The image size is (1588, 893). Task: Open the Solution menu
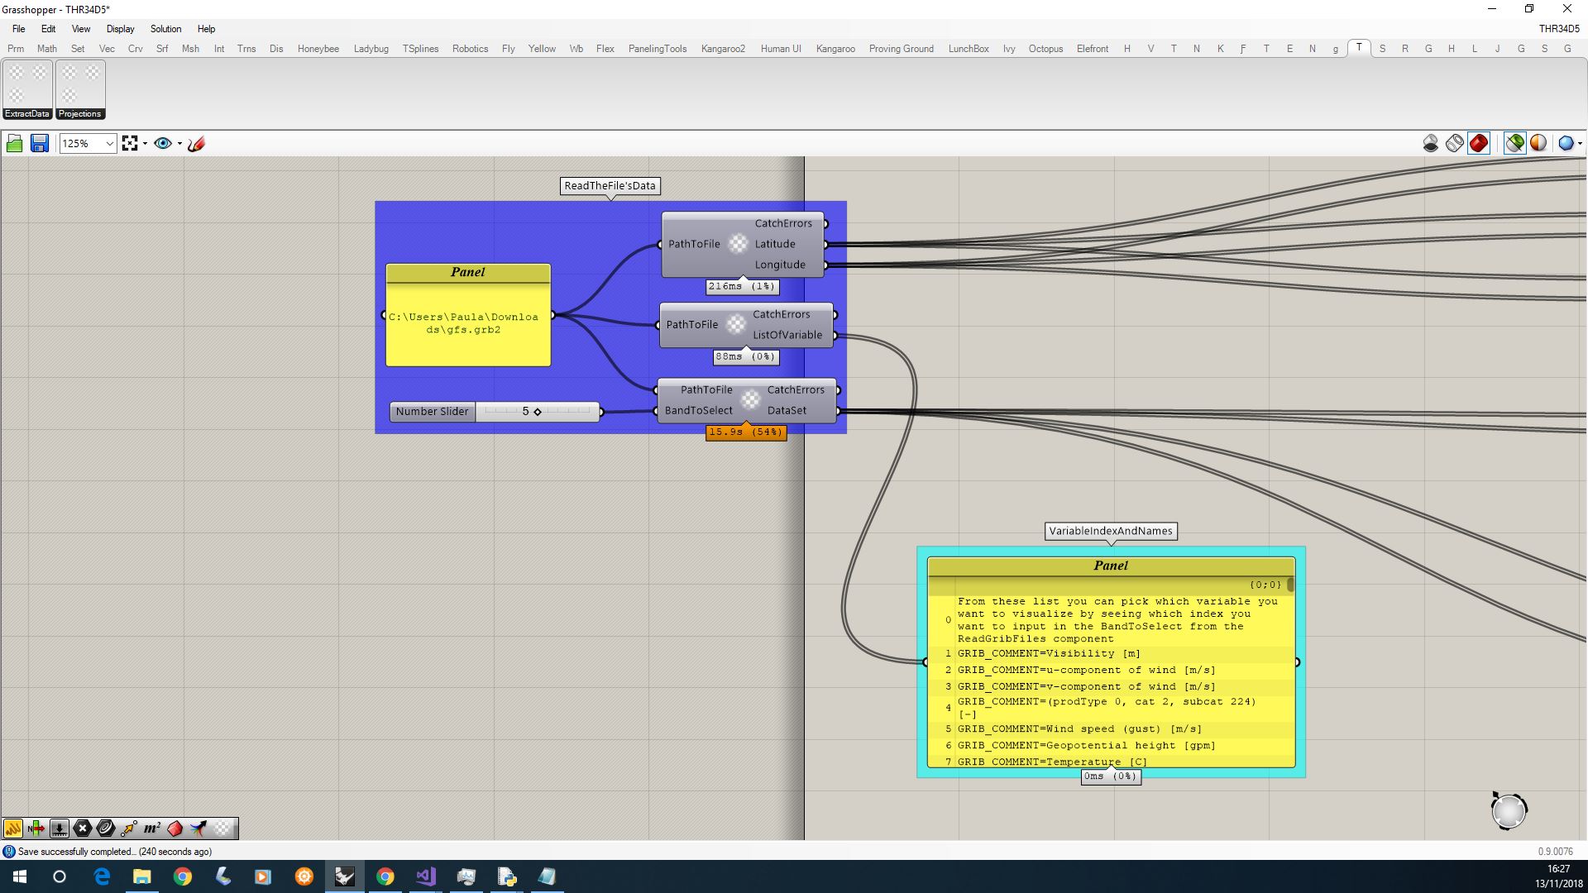[x=165, y=29]
